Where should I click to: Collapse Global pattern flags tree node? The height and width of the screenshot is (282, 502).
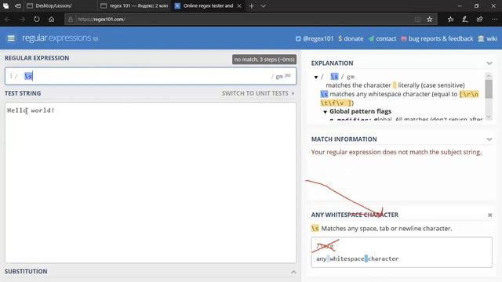point(325,112)
